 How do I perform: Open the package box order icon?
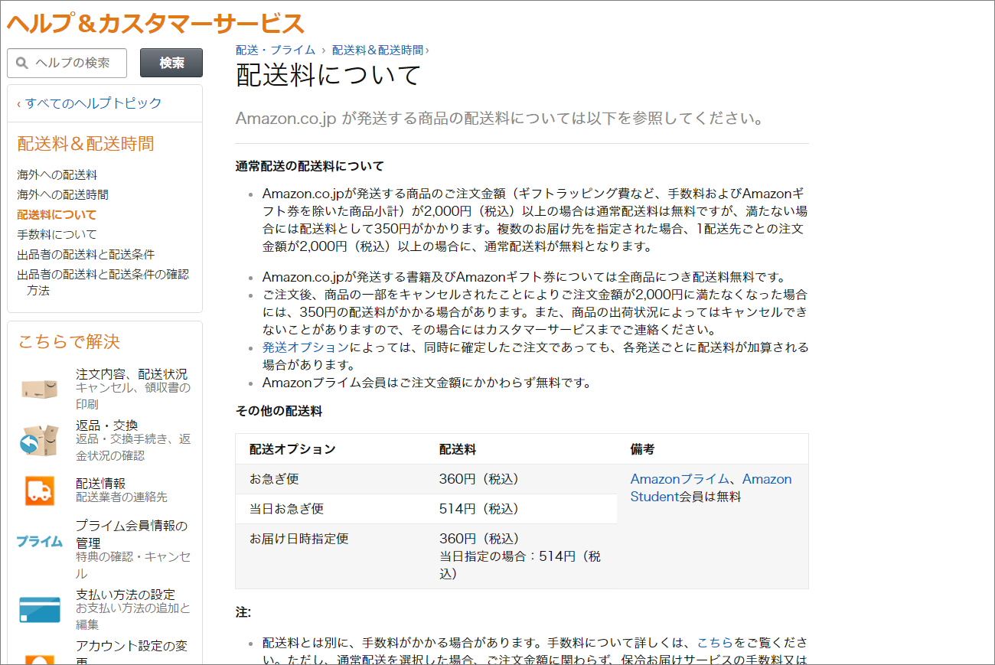coord(40,388)
